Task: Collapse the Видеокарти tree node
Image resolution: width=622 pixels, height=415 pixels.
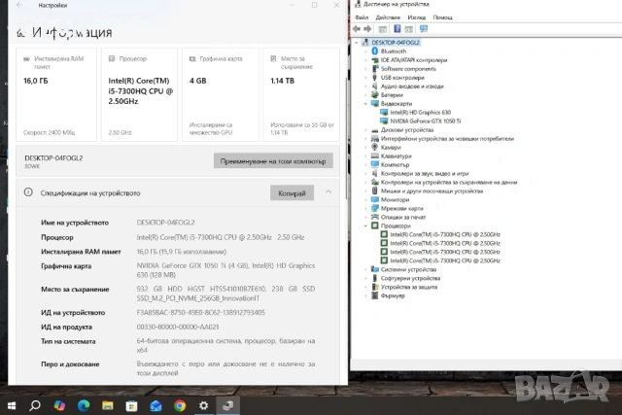Action: 365,104
